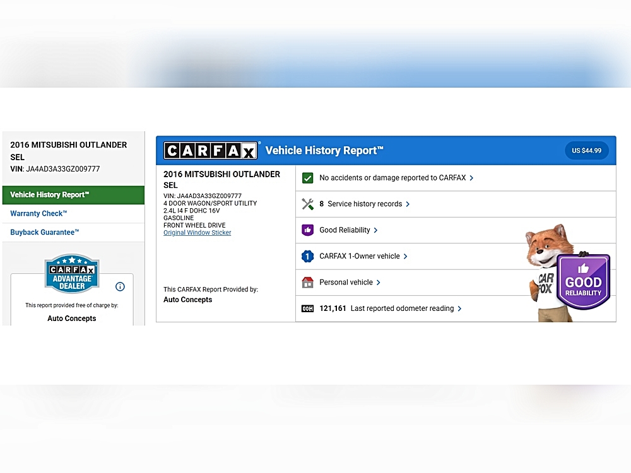Click the odometer reading icon

point(307,309)
